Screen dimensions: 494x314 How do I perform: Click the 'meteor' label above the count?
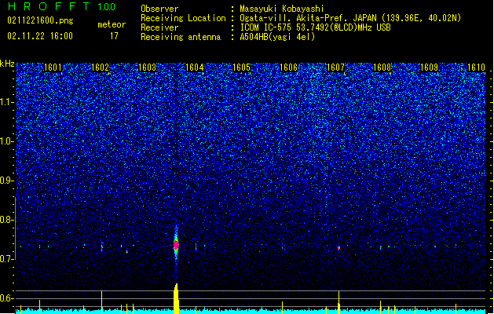(x=112, y=24)
